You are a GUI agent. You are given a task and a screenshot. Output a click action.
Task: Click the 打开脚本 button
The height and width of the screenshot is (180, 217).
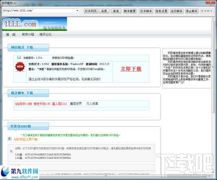146,11
